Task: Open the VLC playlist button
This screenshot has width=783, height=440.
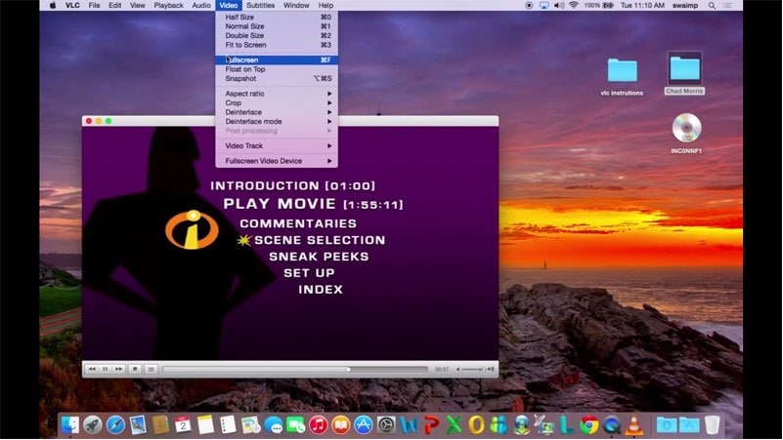Action: tap(151, 369)
